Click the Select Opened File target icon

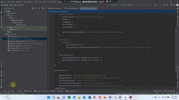33,8
